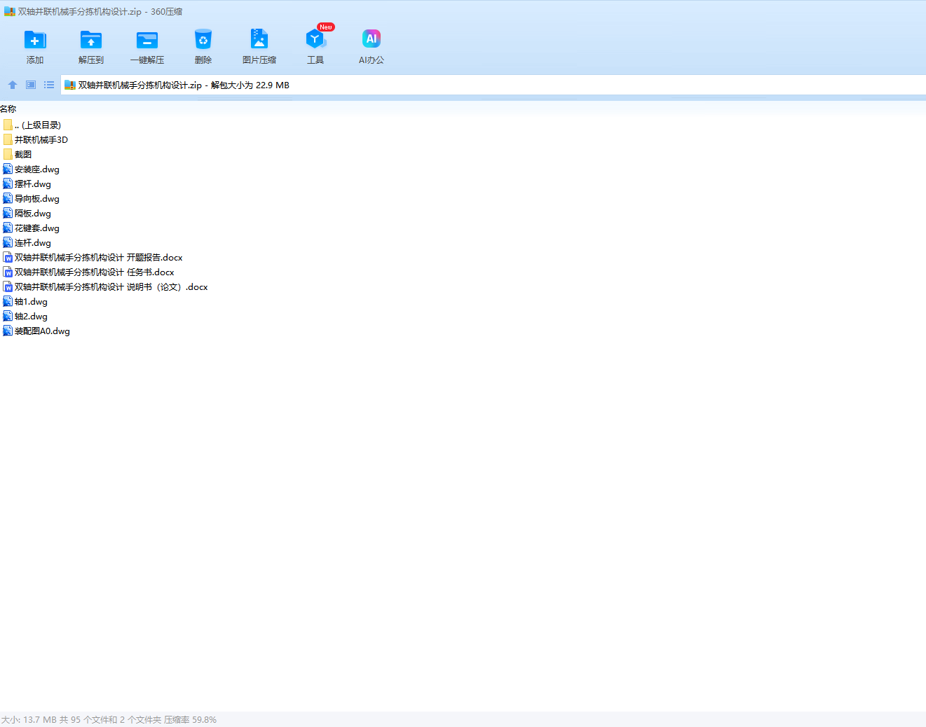Select file 安装座.dwg
The width and height of the screenshot is (926, 727).
(32, 169)
